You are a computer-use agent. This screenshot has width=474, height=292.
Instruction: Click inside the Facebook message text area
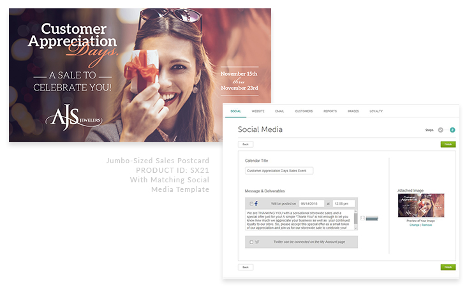[x=299, y=220]
